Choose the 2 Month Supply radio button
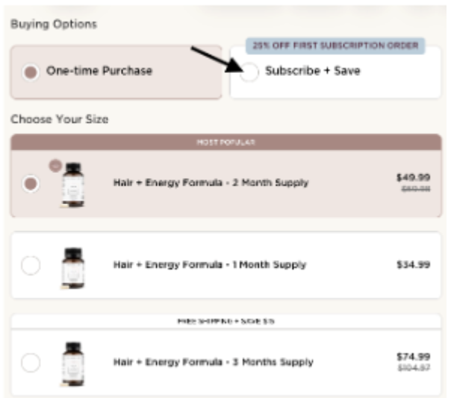Image resolution: width=451 pixels, height=398 pixels. point(31,183)
